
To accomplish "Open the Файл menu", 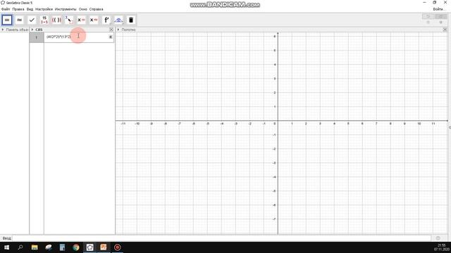I will pyautogui.click(x=6, y=9).
